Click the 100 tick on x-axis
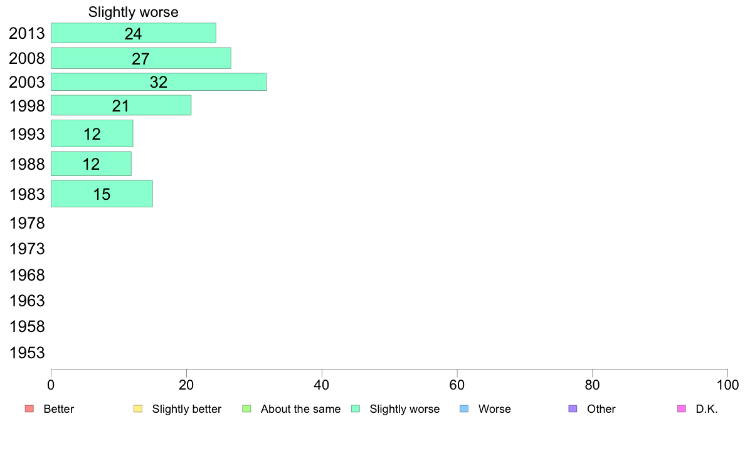Screen dimensions: 745x461 727,385
